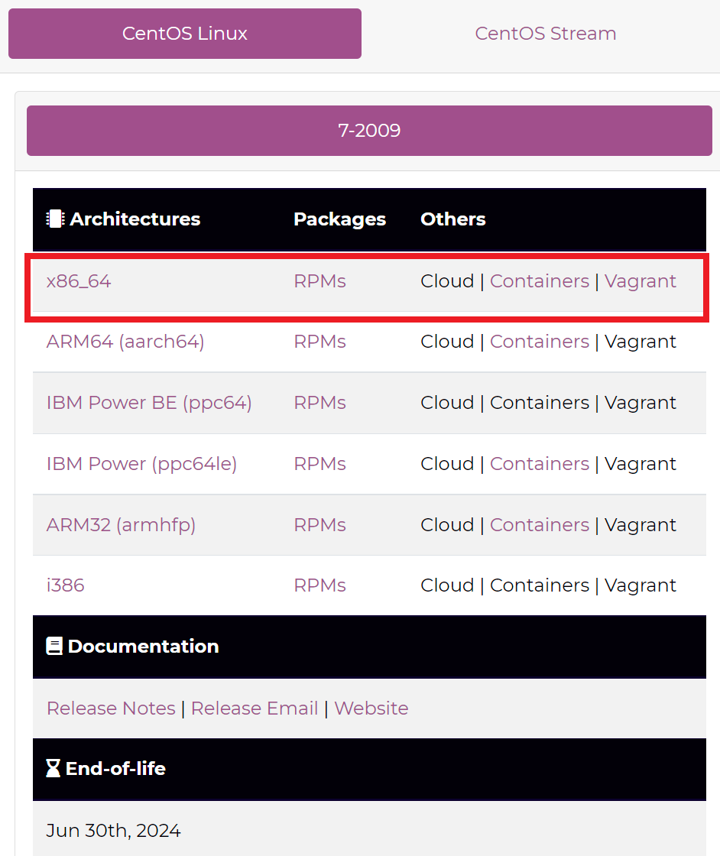Open the Vagrant link for x86_64
Screen dimensions: 720x856
(x=641, y=282)
